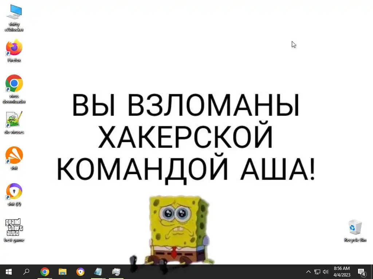Expand the hidden system tray icons

(308, 272)
